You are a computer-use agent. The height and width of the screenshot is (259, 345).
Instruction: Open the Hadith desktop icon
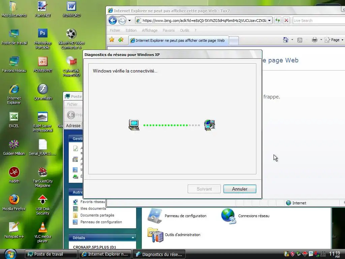[14, 175]
